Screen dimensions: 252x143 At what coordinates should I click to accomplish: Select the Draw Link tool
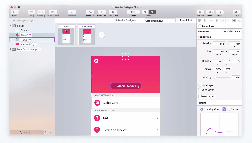102,12
